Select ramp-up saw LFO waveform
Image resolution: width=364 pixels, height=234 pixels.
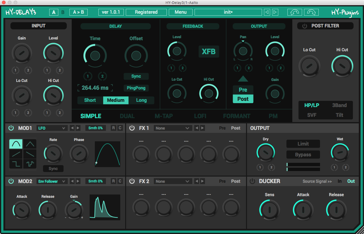click(x=16, y=154)
